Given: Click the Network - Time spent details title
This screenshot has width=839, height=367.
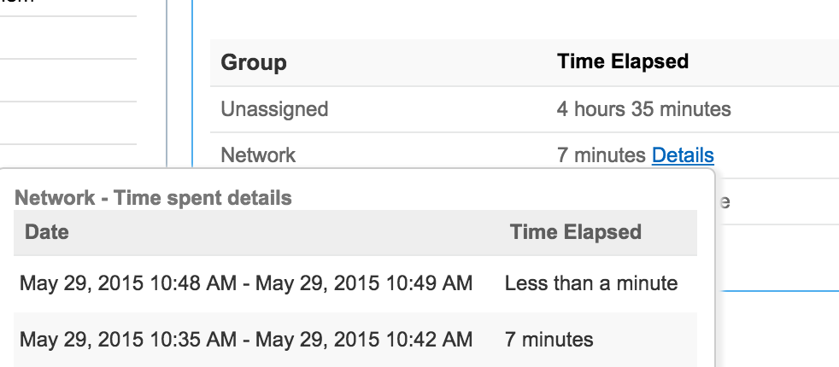Looking at the screenshot, I should [x=154, y=198].
